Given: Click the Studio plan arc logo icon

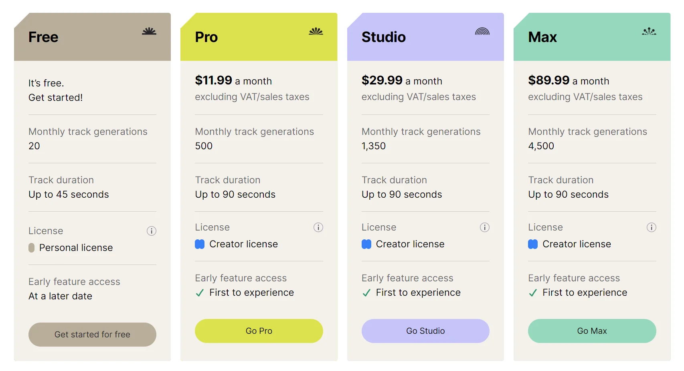Looking at the screenshot, I should pyautogui.click(x=482, y=31).
